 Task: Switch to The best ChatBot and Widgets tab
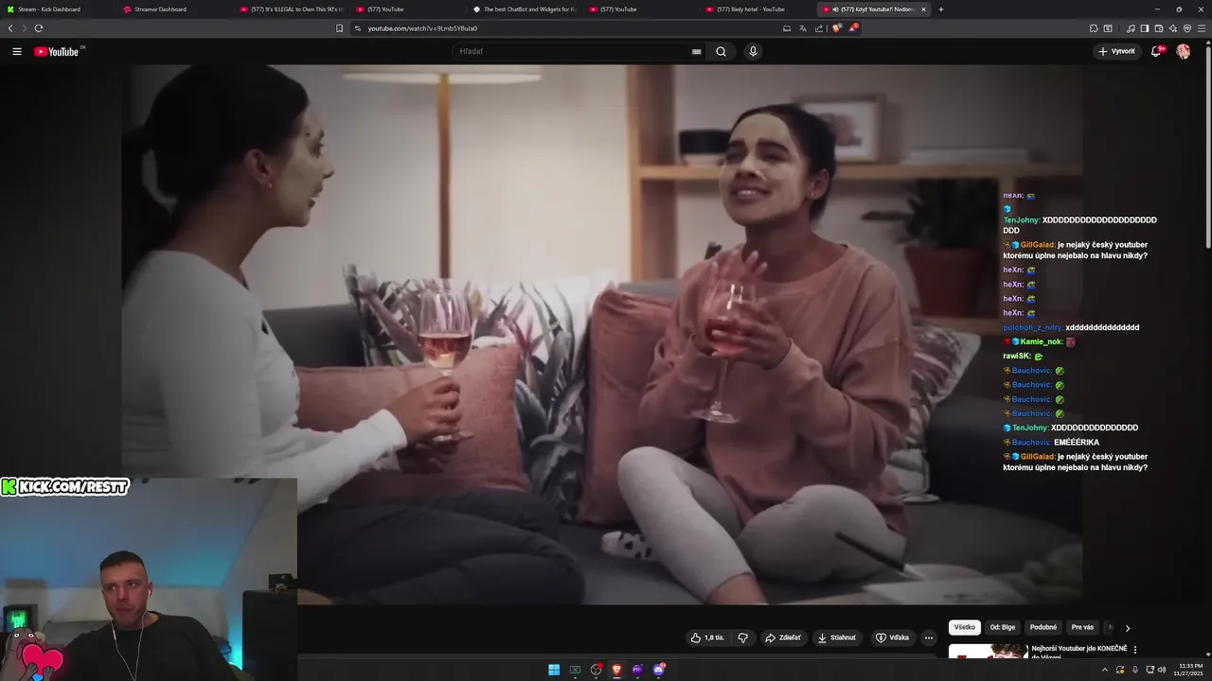click(524, 9)
